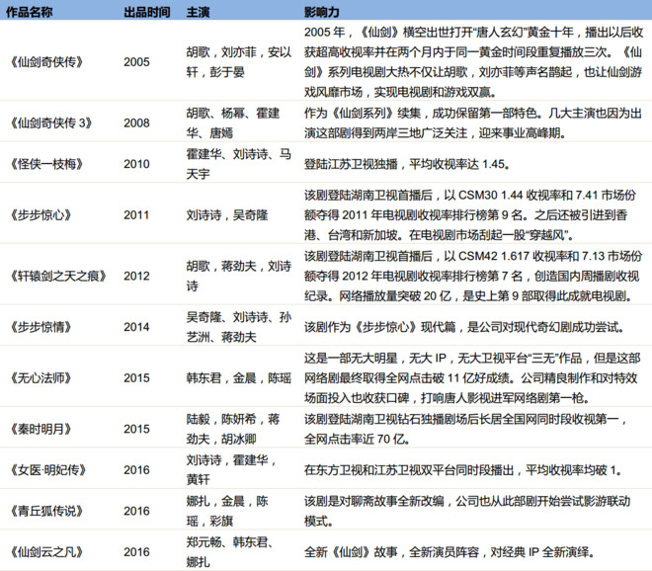Click cast cell 刘诗诗，吴奇隆
Image resolution: width=652 pixels, height=571 pixels.
227,215
